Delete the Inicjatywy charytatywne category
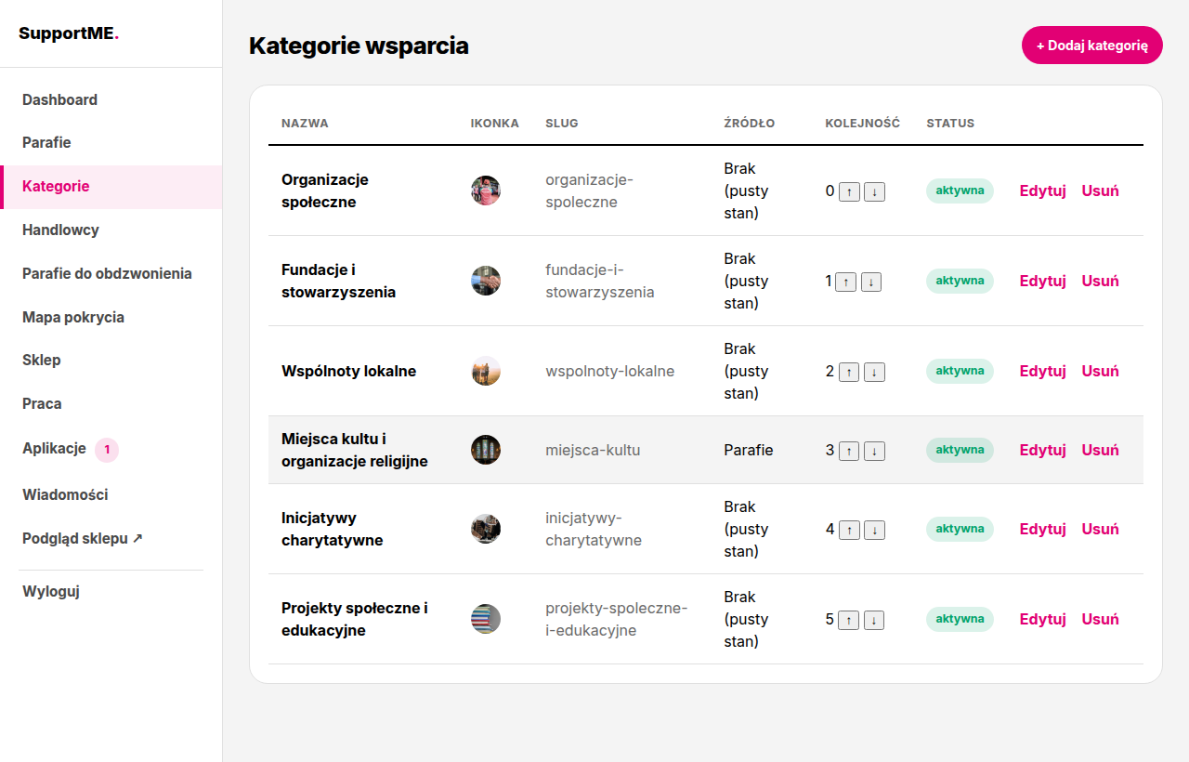 coord(1100,529)
